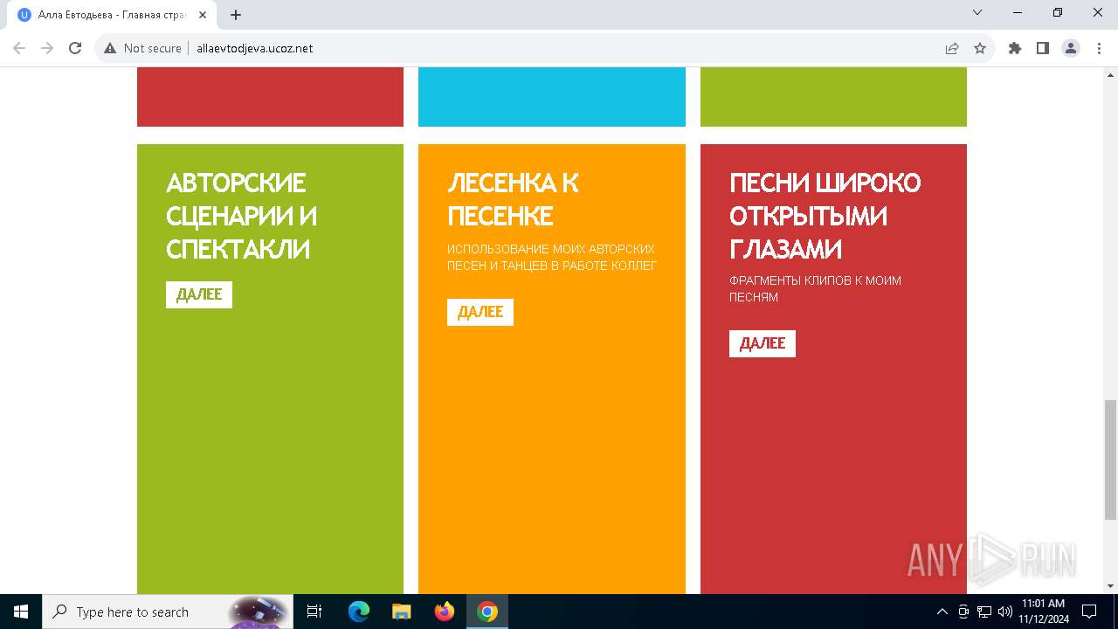Launch Firefox from taskbar
1118x629 pixels.
click(445, 612)
